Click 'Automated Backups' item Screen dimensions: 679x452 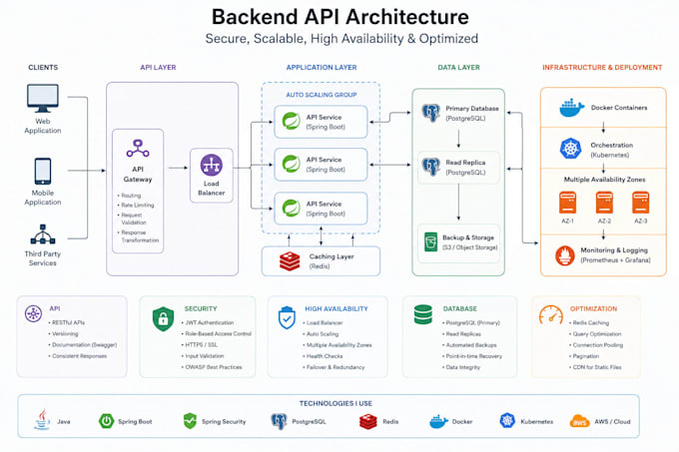[471, 345]
